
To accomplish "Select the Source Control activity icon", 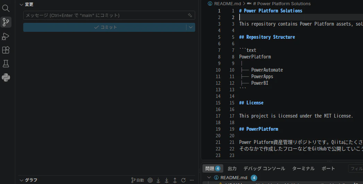I will [x=6, y=22].
